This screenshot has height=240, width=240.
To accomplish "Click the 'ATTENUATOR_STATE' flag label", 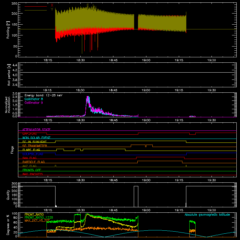I will 36,130.
